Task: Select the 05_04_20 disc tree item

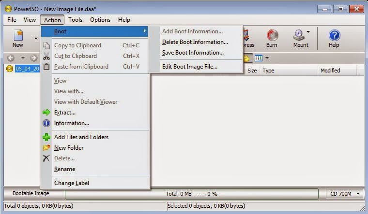Action: [x=27, y=69]
